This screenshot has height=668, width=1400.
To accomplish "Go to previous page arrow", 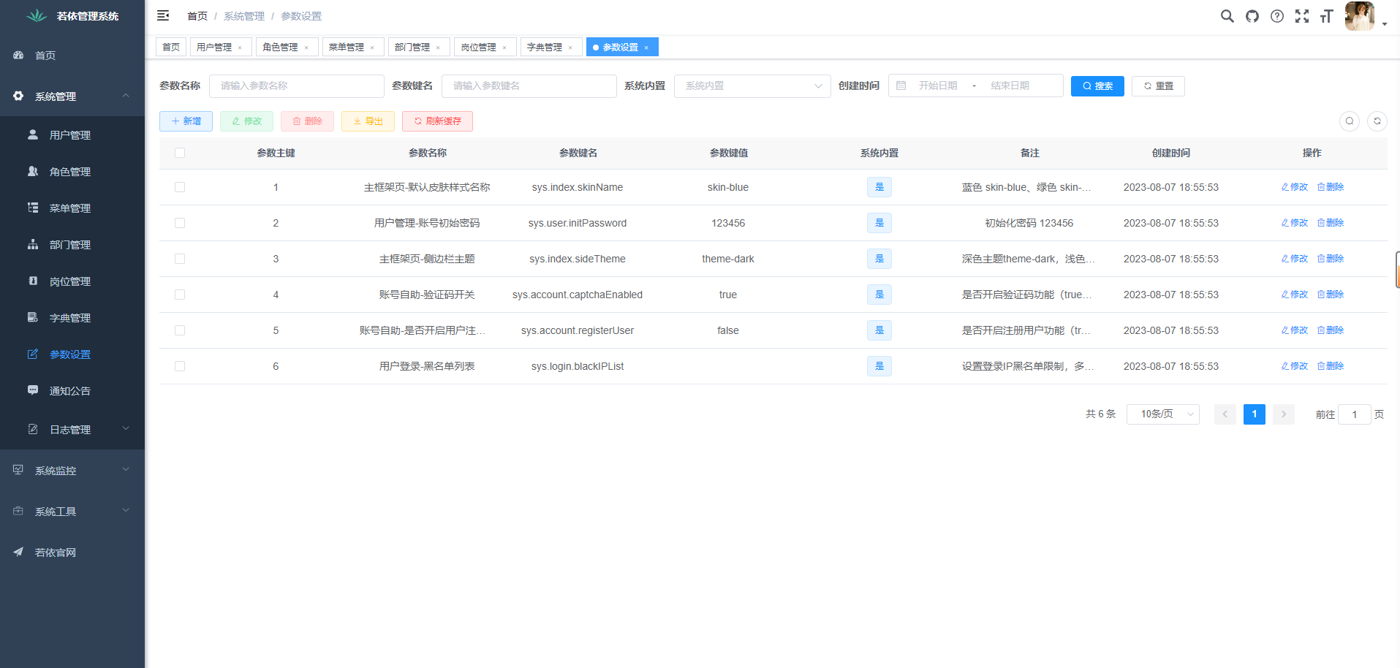I will (1225, 414).
